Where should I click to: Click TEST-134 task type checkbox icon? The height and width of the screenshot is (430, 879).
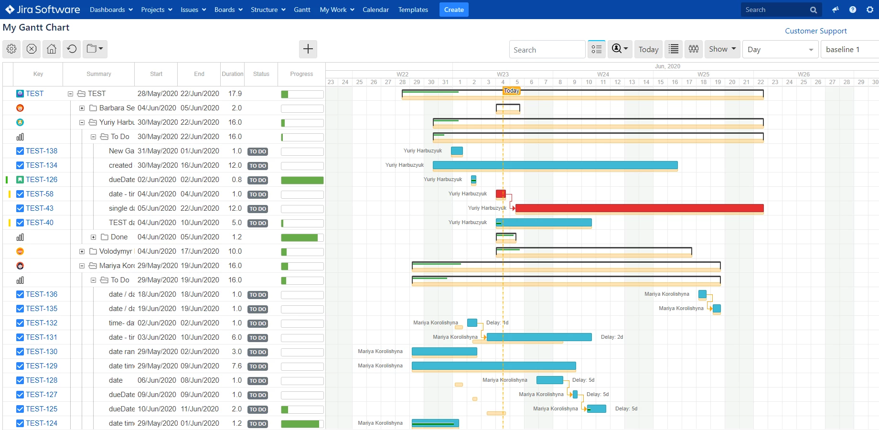point(20,165)
